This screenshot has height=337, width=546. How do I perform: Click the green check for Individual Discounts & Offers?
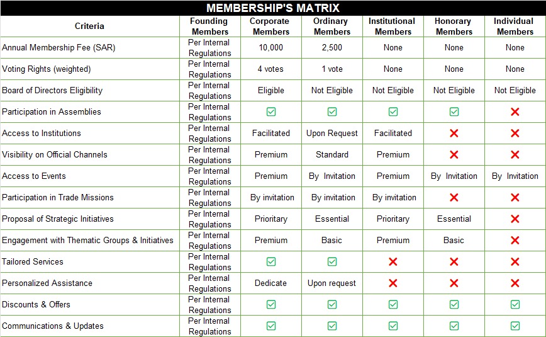point(515,304)
